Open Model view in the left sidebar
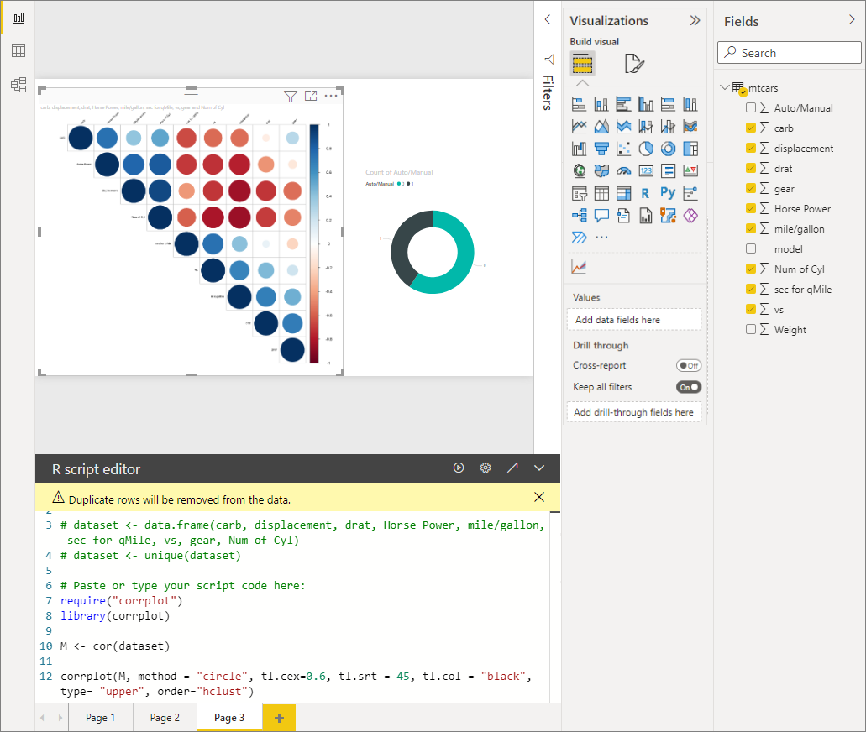The width and height of the screenshot is (866, 732). (18, 85)
